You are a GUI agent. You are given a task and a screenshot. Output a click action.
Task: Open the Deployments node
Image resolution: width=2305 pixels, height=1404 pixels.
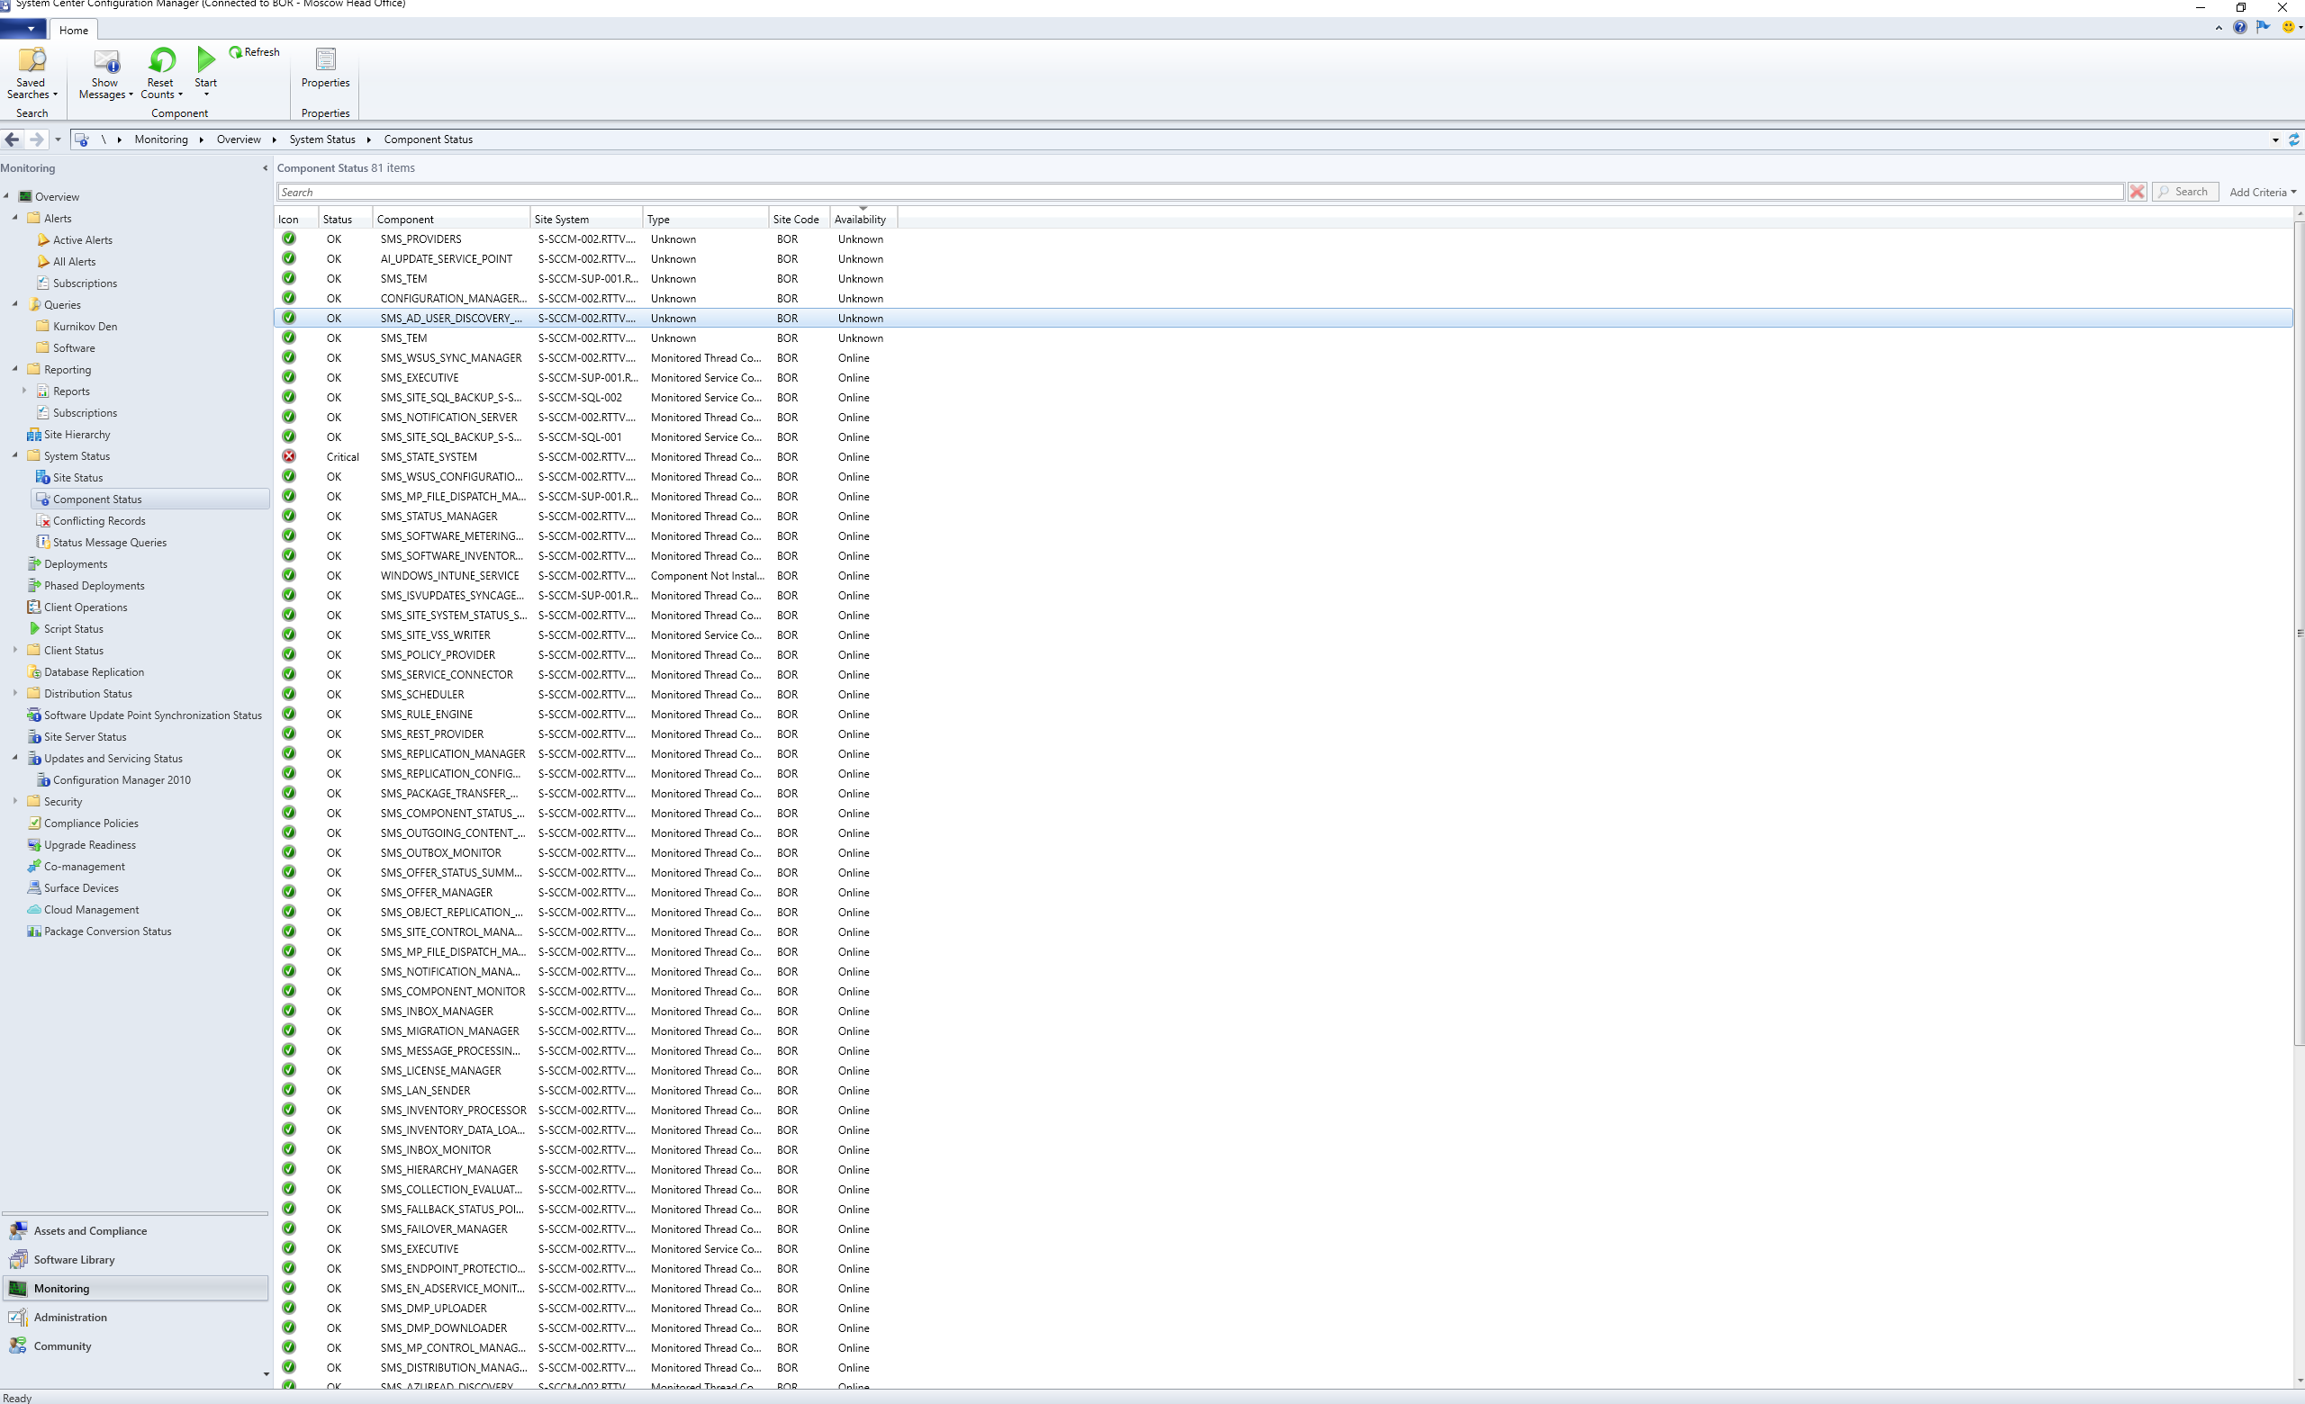[x=75, y=563]
